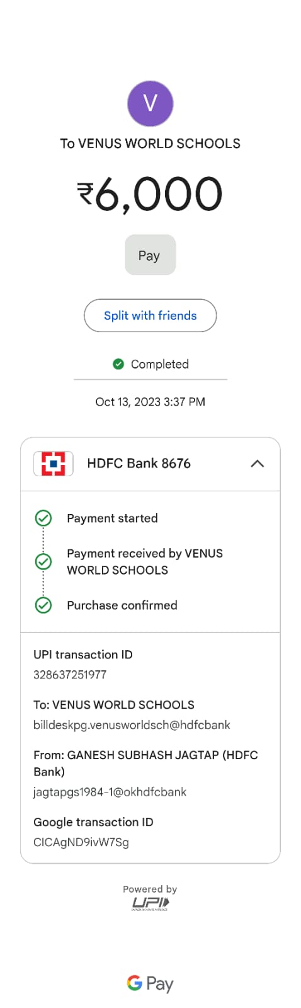Click To VENUS WORLD SCHOOLS title
Image resolution: width=301 pixels, height=1008 pixels.
pyautogui.click(x=150, y=144)
